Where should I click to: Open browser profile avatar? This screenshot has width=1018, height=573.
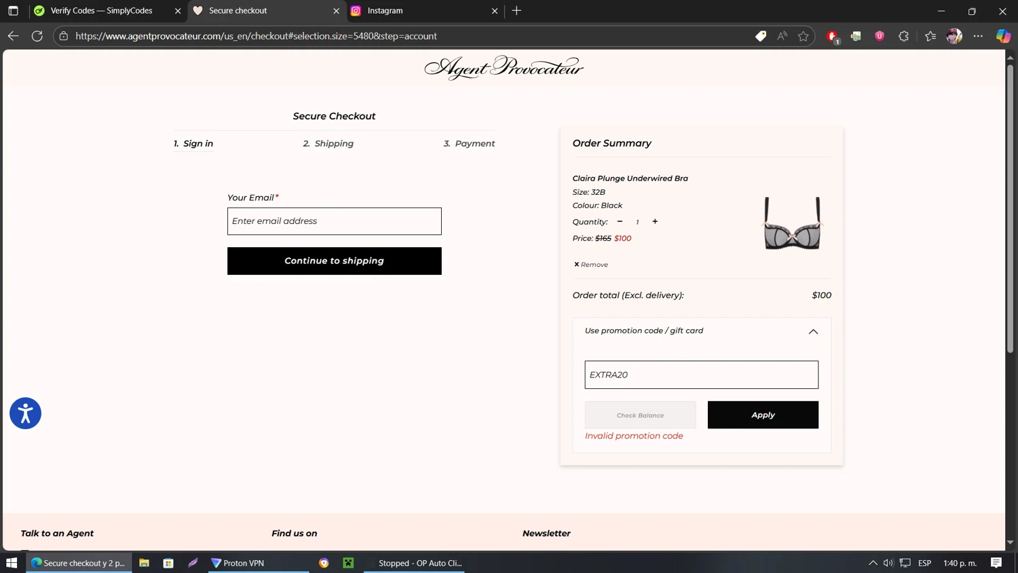tap(954, 36)
